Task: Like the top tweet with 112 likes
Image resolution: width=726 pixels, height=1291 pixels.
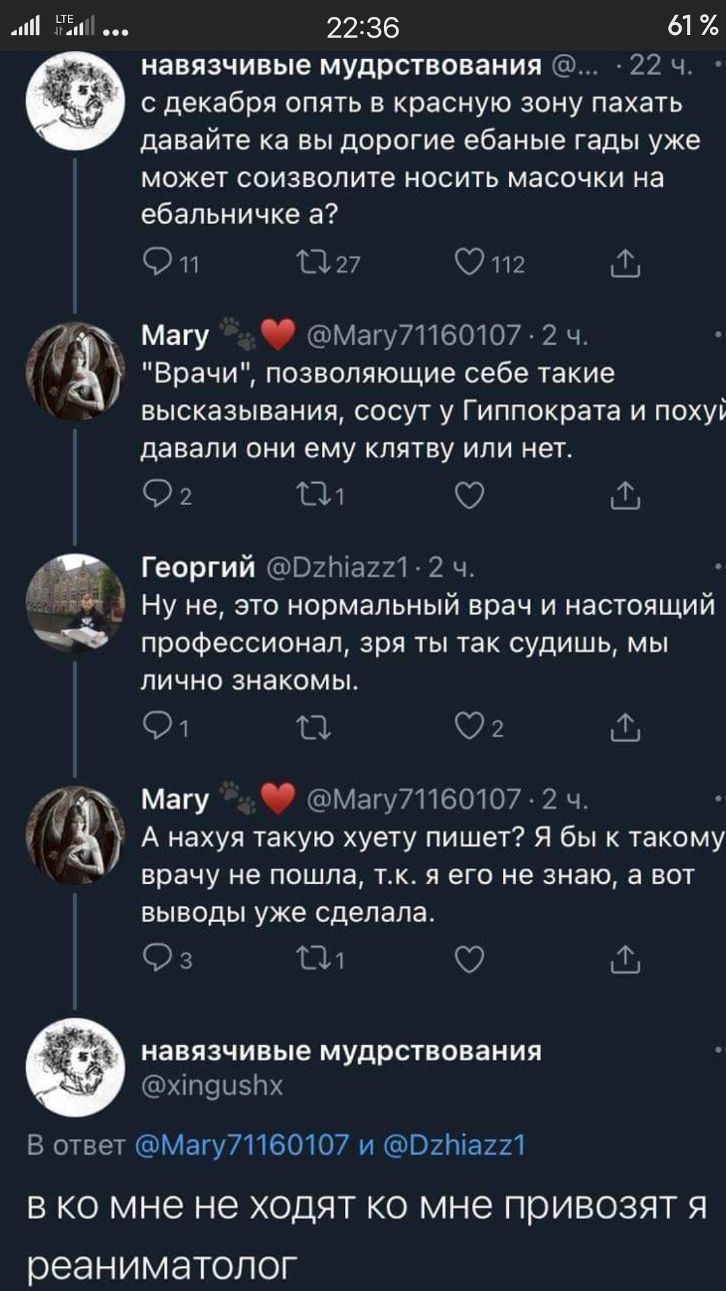Action: tap(469, 264)
